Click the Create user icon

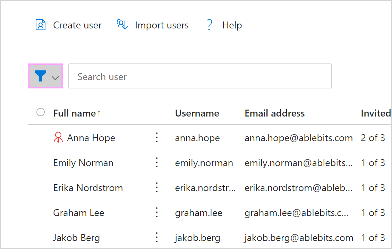tap(41, 25)
